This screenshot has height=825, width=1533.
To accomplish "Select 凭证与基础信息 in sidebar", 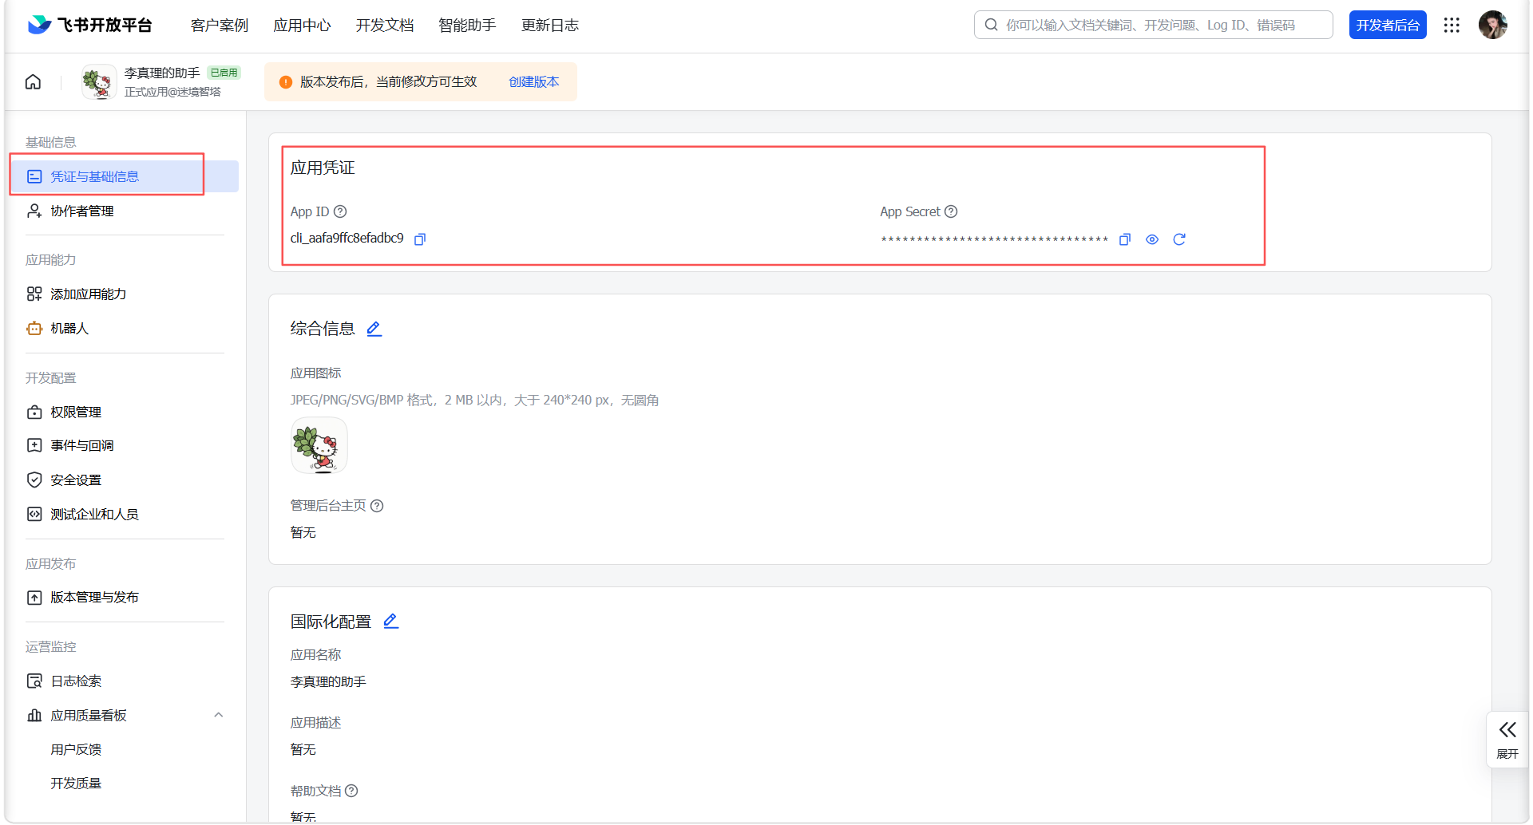I will 125,176.
